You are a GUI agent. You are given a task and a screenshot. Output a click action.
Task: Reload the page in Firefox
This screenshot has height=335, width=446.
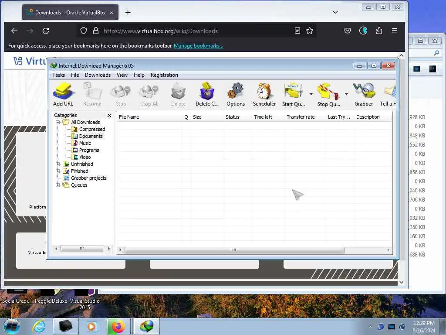click(46, 31)
